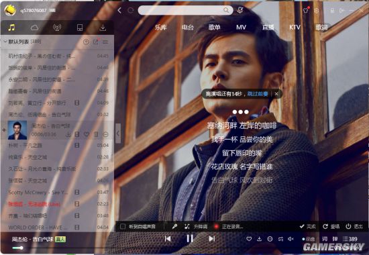The image size is (369, 255).
Task: Click the 完成 button in recording bar
Action: click(308, 226)
